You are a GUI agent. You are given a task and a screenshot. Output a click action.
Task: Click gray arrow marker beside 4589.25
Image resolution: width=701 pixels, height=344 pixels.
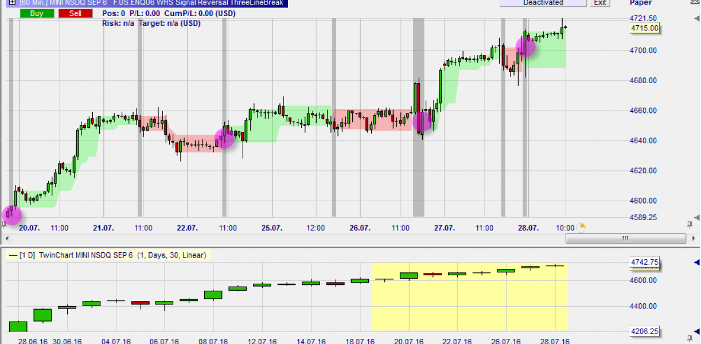(697, 217)
